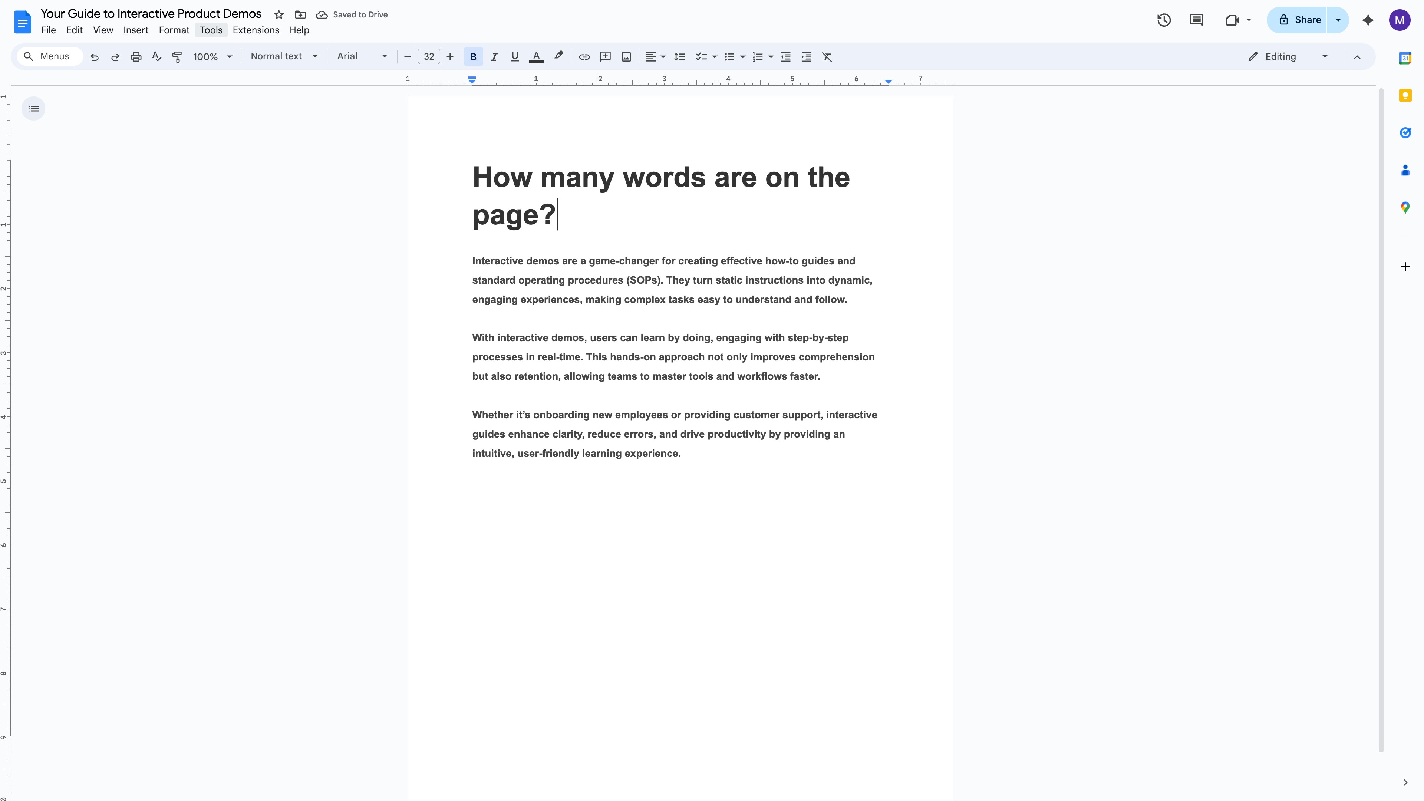Viewport: 1424px width, 801px height.
Task: Click the Clear formatting icon
Action: click(x=827, y=57)
